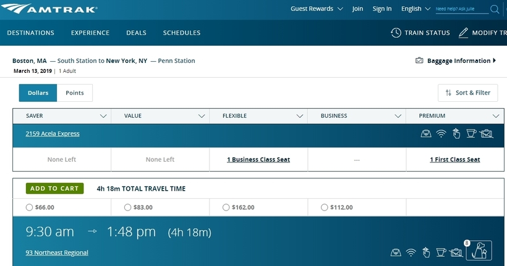Open the 2159 Acela Express link
Screen dimensions: 507x266
[53, 134]
